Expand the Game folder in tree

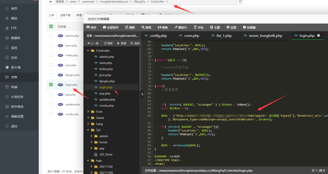pos(88,118)
